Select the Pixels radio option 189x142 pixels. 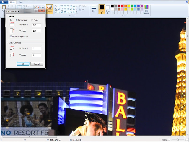(x=32, y=20)
